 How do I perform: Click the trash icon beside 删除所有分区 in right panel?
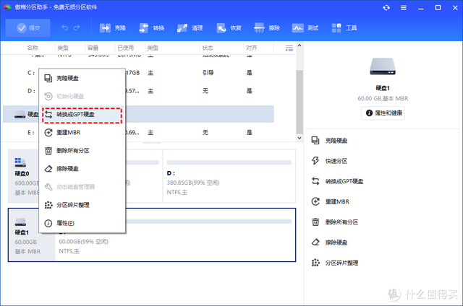pos(315,222)
